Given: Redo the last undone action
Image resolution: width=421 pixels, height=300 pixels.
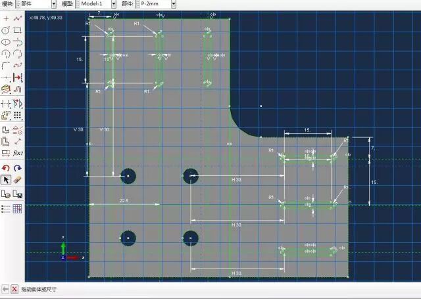Looking at the screenshot, I should click(18, 168).
